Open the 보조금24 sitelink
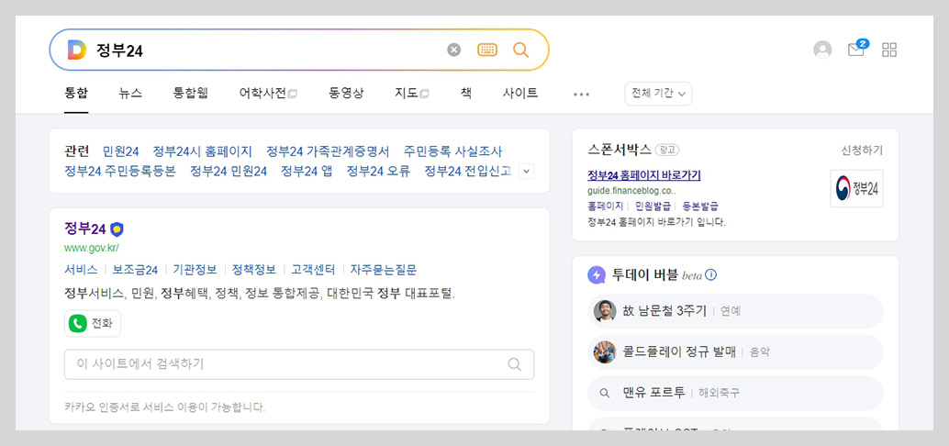Viewport: 949px width, 446px height. (x=135, y=270)
